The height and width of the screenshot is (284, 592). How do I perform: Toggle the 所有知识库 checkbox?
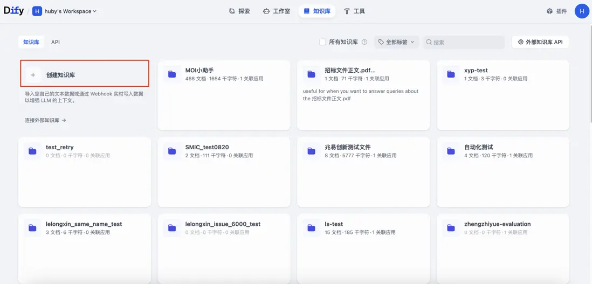point(322,42)
